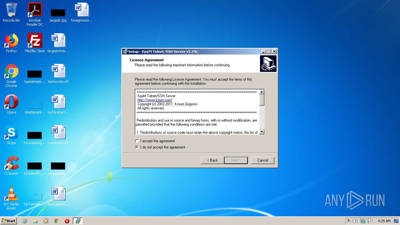Launch Google Chrome from the desktop

pyautogui.click(x=11, y=76)
